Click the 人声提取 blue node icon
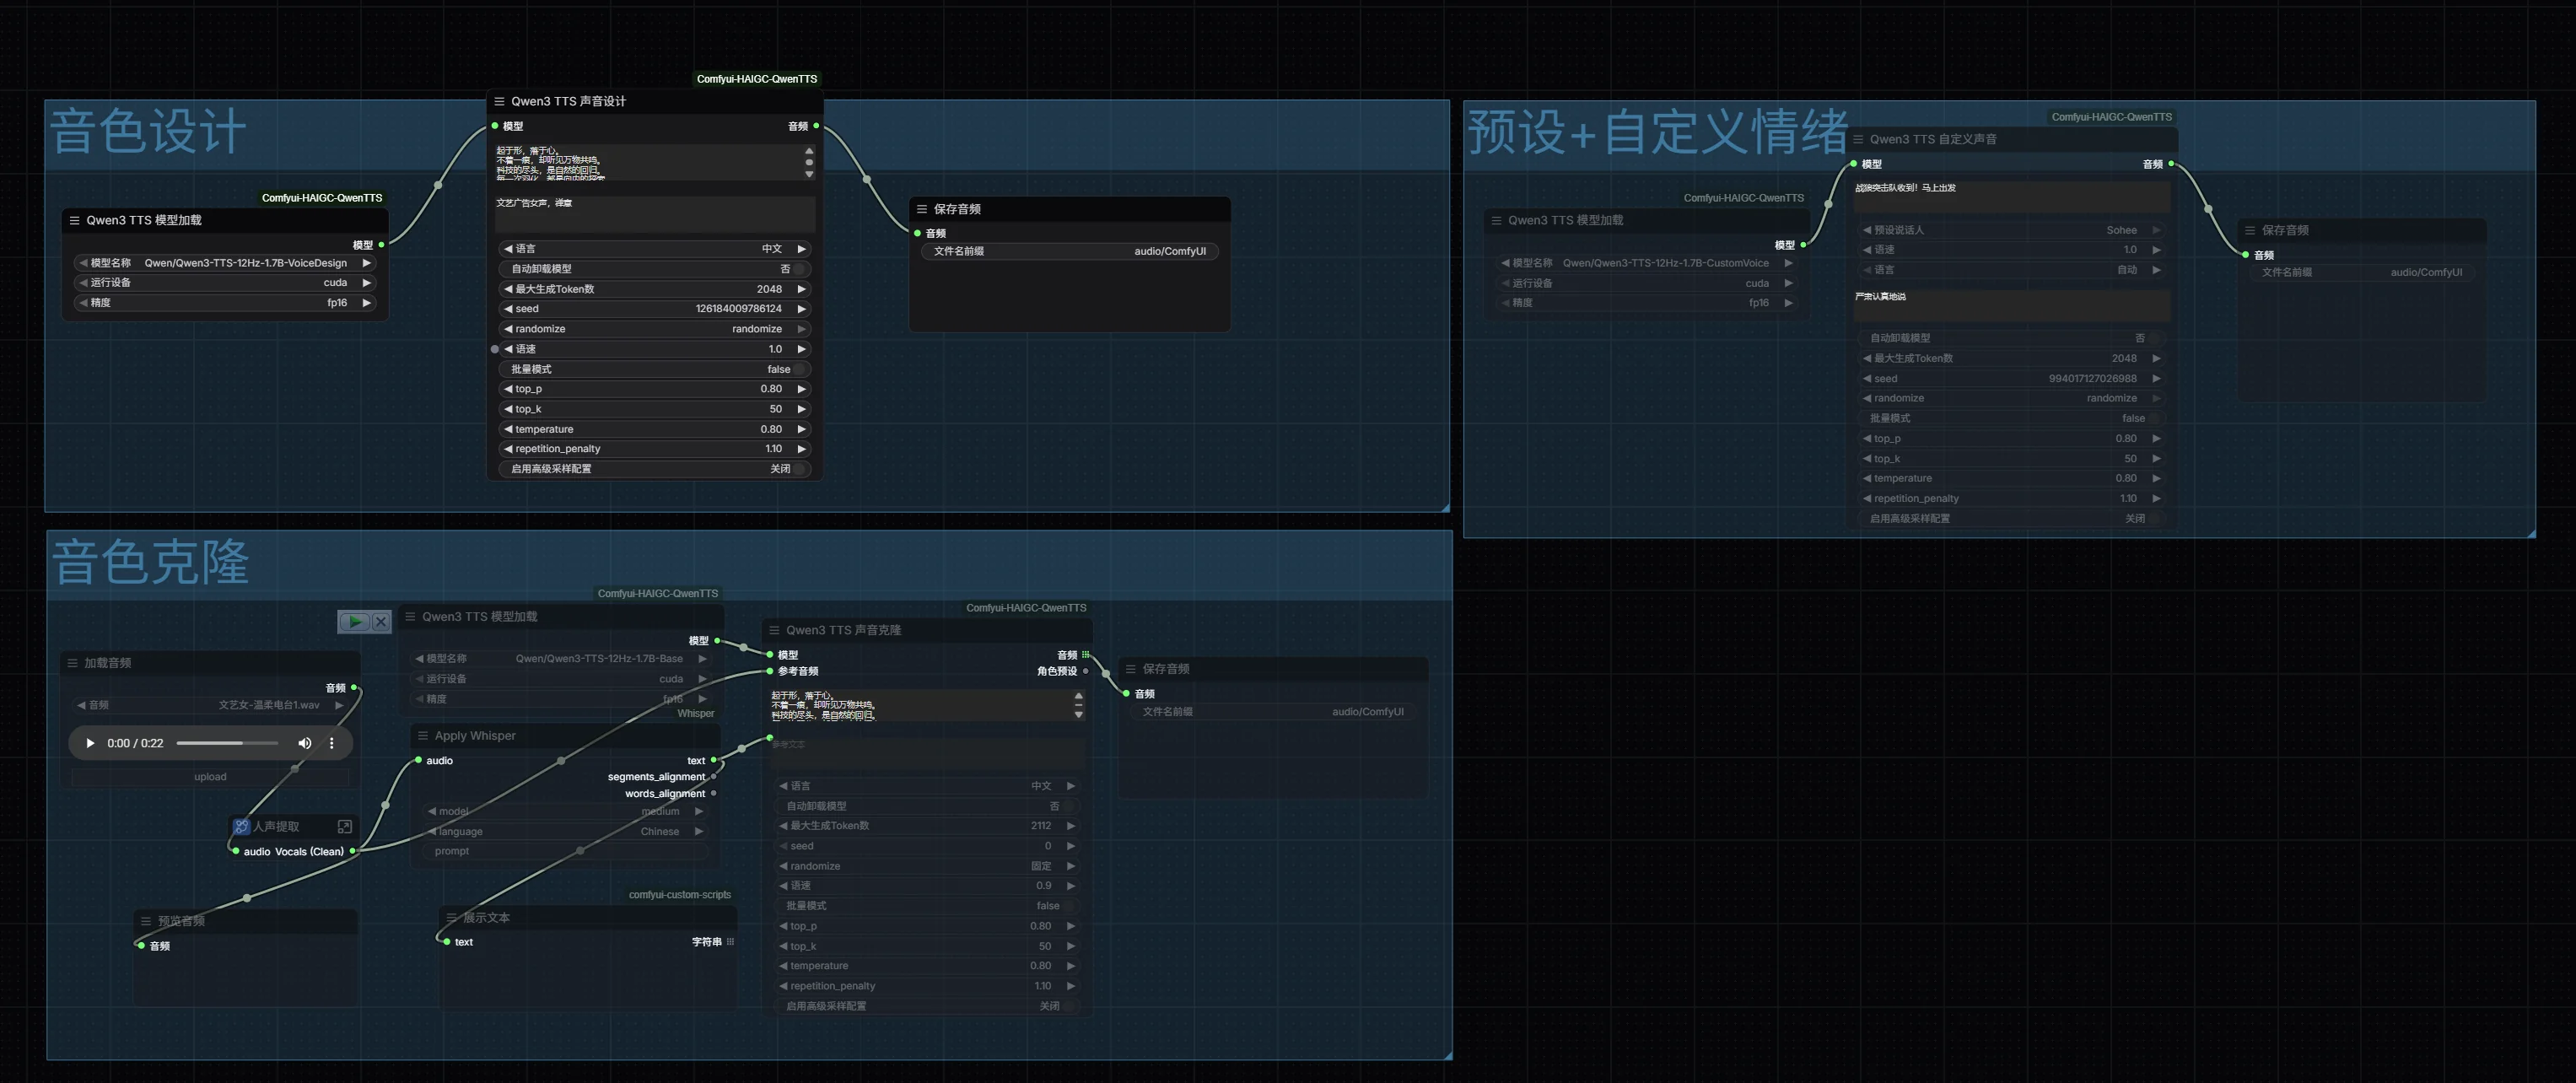2576x1083 pixels. click(241, 826)
